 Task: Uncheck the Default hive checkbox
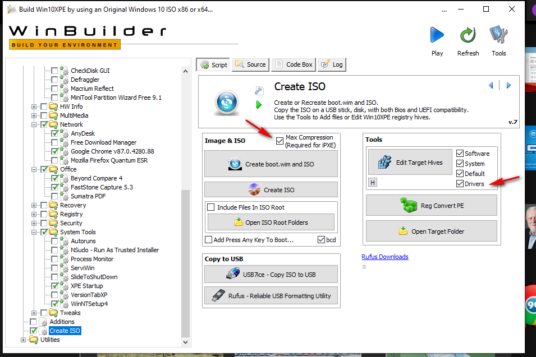coord(460,173)
